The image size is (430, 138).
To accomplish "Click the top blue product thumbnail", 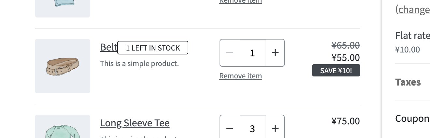I will pos(63,6).
